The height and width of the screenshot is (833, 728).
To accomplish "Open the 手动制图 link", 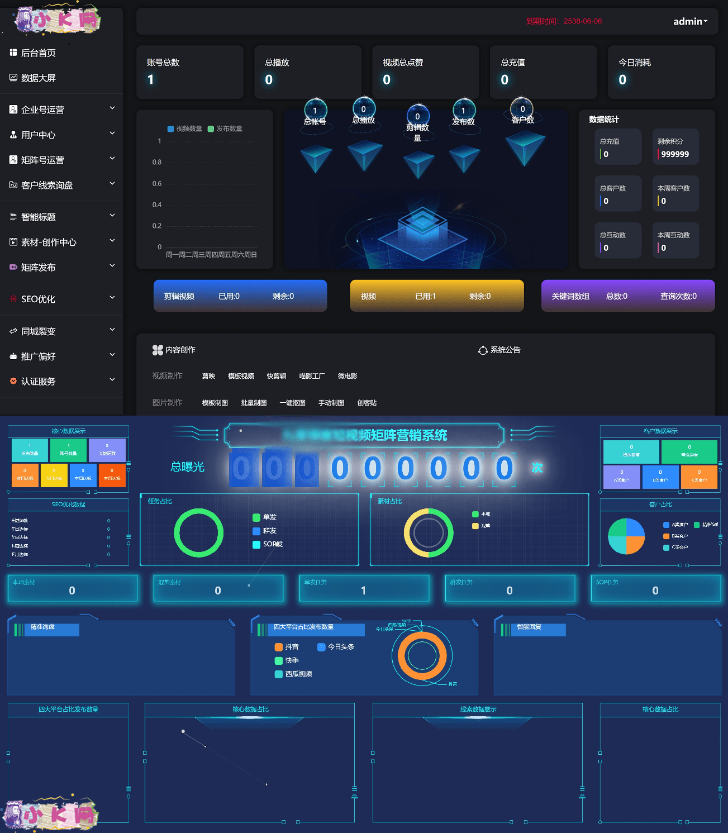I will (x=331, y=403).
